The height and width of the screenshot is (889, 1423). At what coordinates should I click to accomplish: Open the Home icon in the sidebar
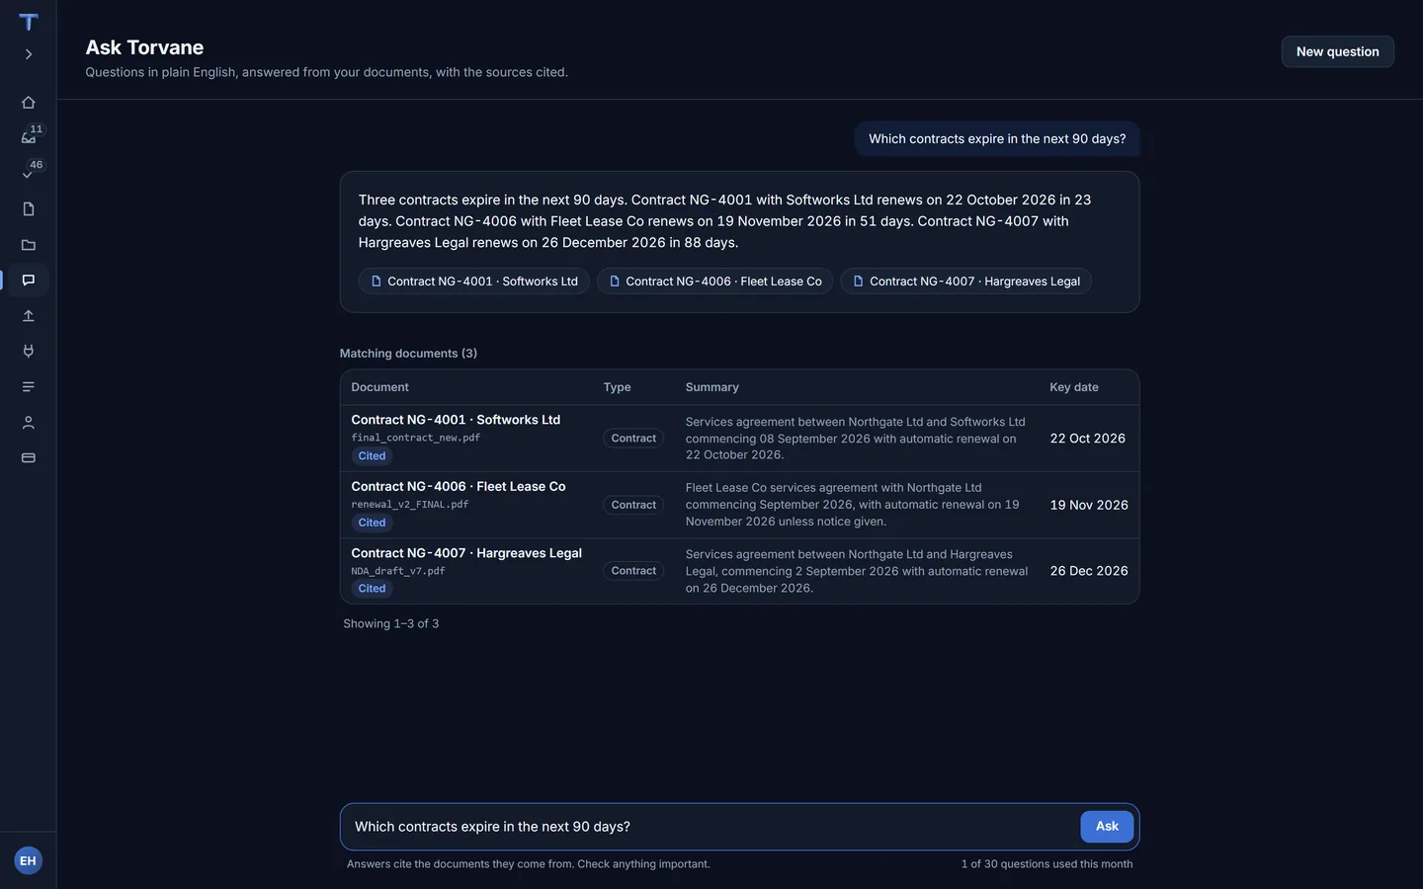click(x=29, y=103)
